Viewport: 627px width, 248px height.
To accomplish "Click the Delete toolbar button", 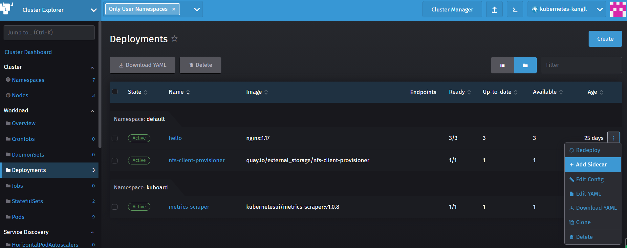I will (200, 65).
